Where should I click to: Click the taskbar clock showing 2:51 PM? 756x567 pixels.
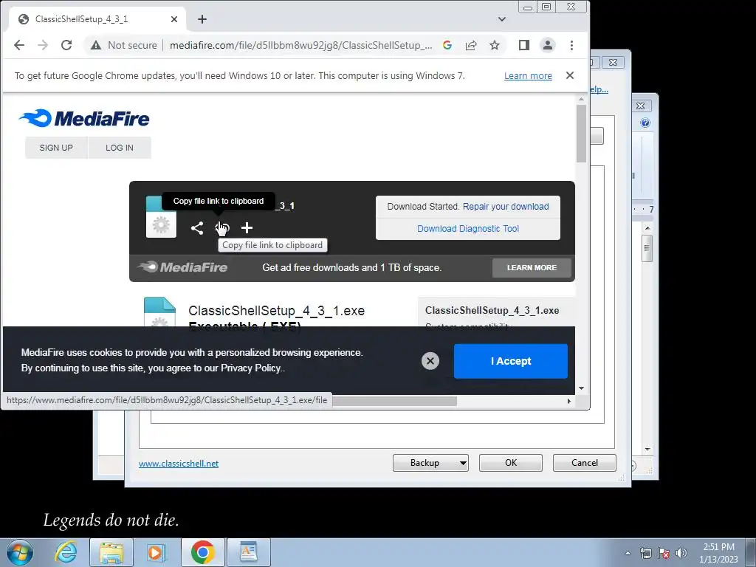(718, 553)
